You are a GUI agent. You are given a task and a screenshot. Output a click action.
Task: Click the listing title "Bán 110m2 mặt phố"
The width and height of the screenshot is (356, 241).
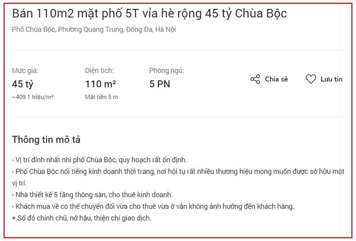(x=150, y=14)
